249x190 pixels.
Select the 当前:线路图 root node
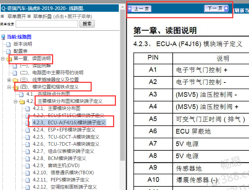point(19,37)
